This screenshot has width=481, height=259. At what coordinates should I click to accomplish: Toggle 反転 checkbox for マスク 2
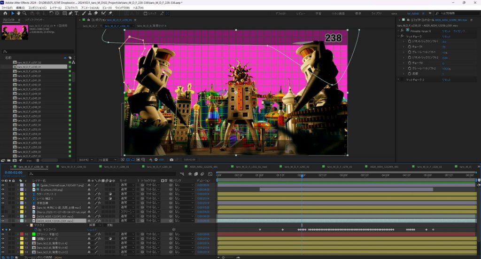click(105, 225)
